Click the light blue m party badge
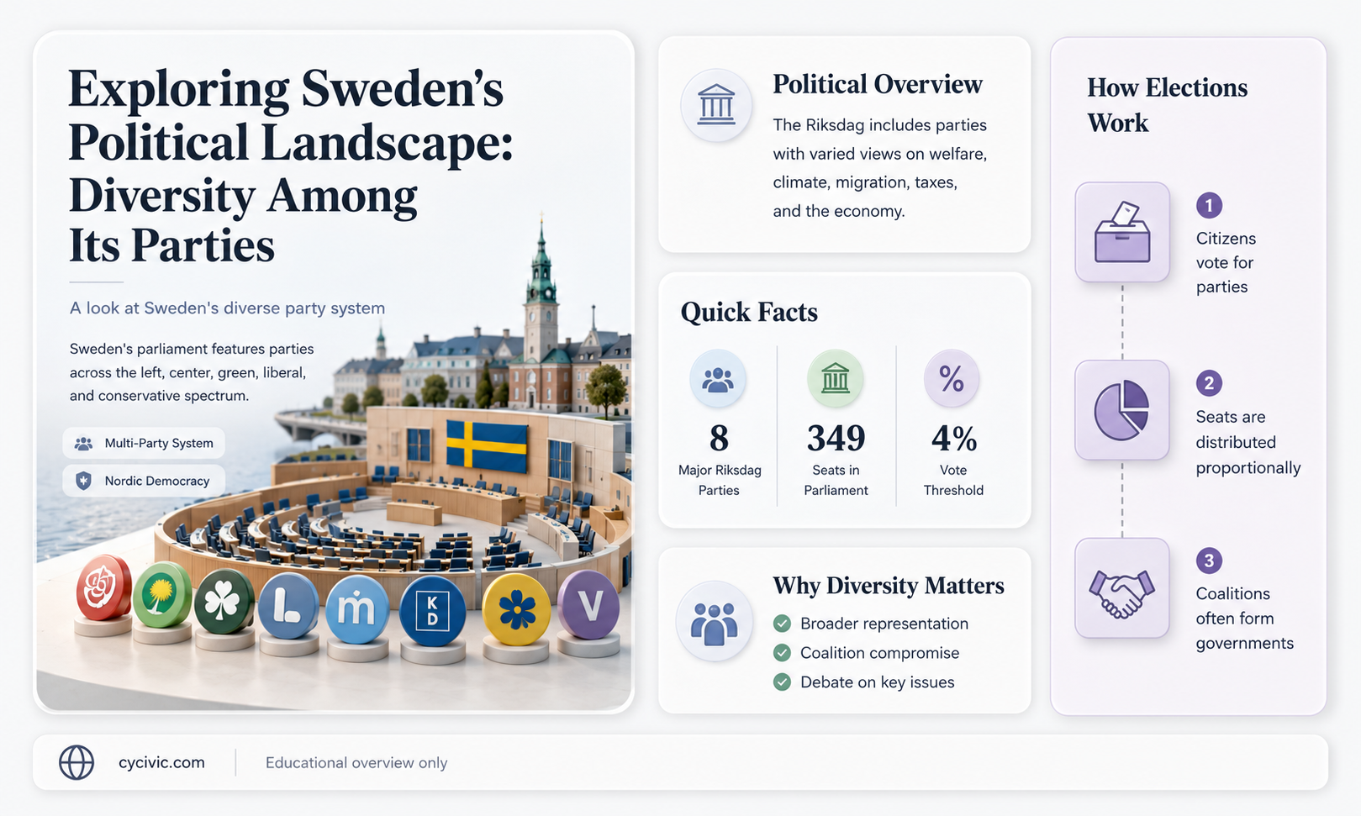Viewport: 1361px width, 816px height. [x=357, y=610]
